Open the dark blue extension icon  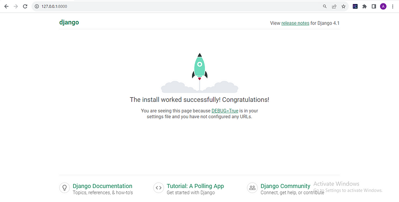355,6
